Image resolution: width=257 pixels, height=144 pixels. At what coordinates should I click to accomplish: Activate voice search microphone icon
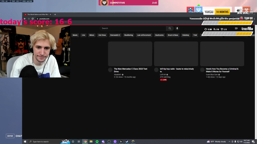pos(177,28)
